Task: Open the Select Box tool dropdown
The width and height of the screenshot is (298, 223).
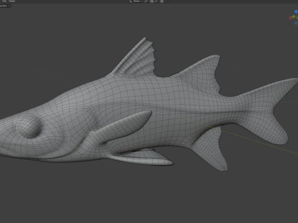Action: [4, 6]
